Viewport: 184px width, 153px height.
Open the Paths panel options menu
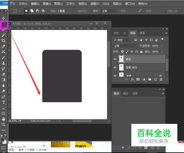point(163,93)
